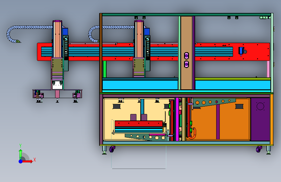
Task: Select the blue servo motor on the left gantry head
Action: (x=65, y=31)
